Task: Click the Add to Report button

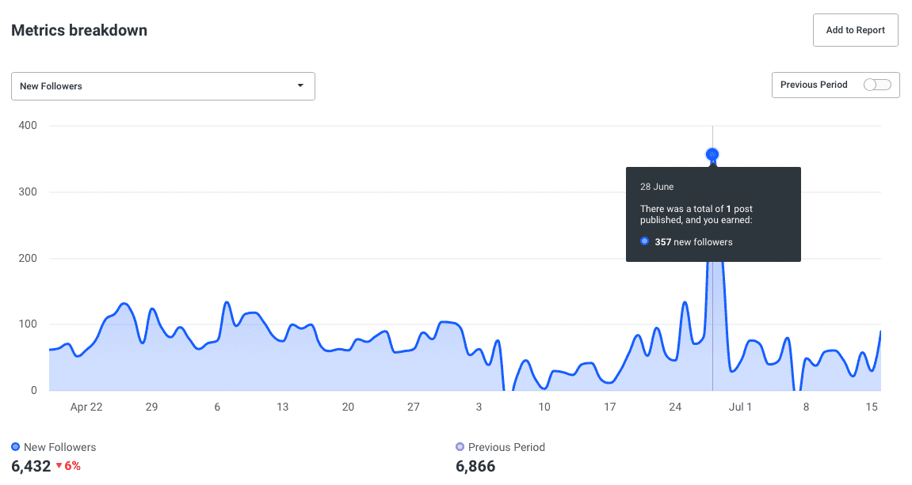Action: [855, 29]
